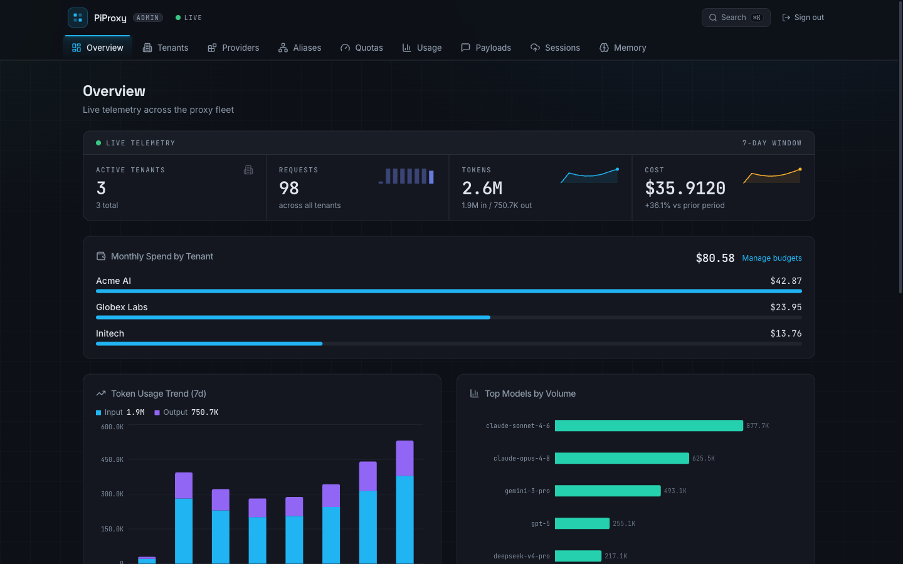
Task: Click the Sign out arrow icon
Action: click(786, 18)
